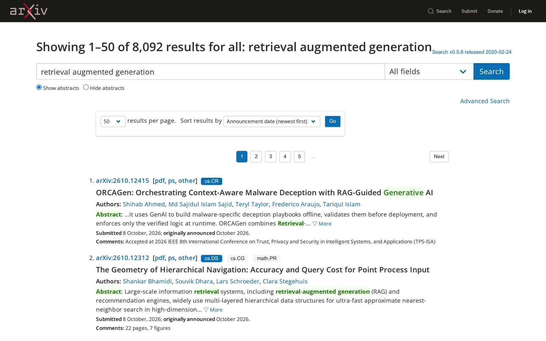The image size is (546, 341).
Task: Go to results page 4
Action: tap(285, 157)
